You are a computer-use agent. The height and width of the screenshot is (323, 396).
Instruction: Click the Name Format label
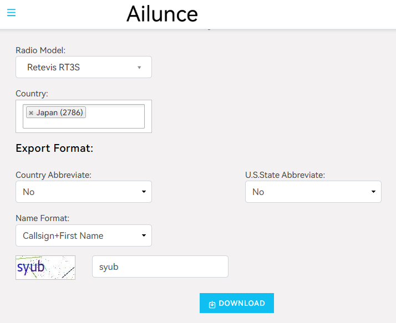(x=42, y=218)
